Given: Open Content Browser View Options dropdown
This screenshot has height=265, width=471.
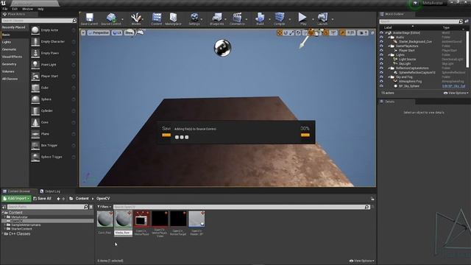Looking at the screenshot, I should (x=362, y=261).
